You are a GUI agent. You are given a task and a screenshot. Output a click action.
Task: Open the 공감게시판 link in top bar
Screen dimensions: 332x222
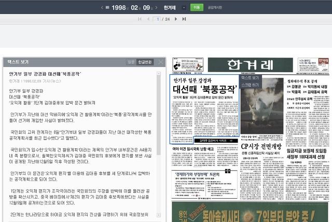pyautogui.click(x=215, y=8)
